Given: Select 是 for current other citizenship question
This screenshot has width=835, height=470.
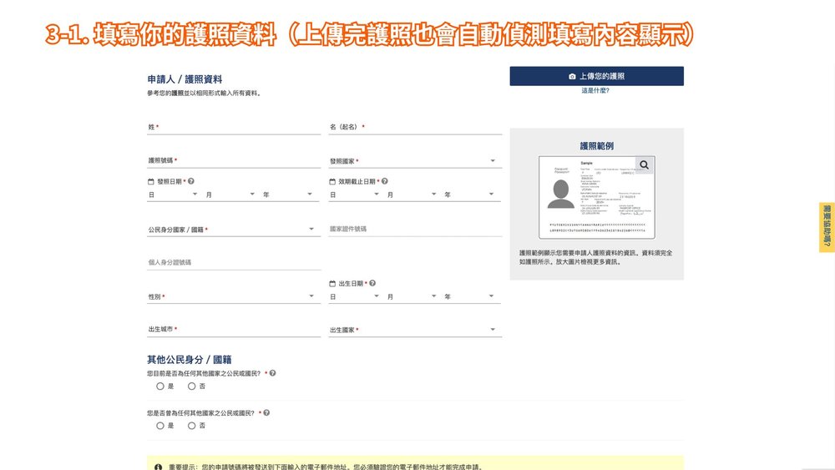Looking at the screenshot, I should pos(159,387).
